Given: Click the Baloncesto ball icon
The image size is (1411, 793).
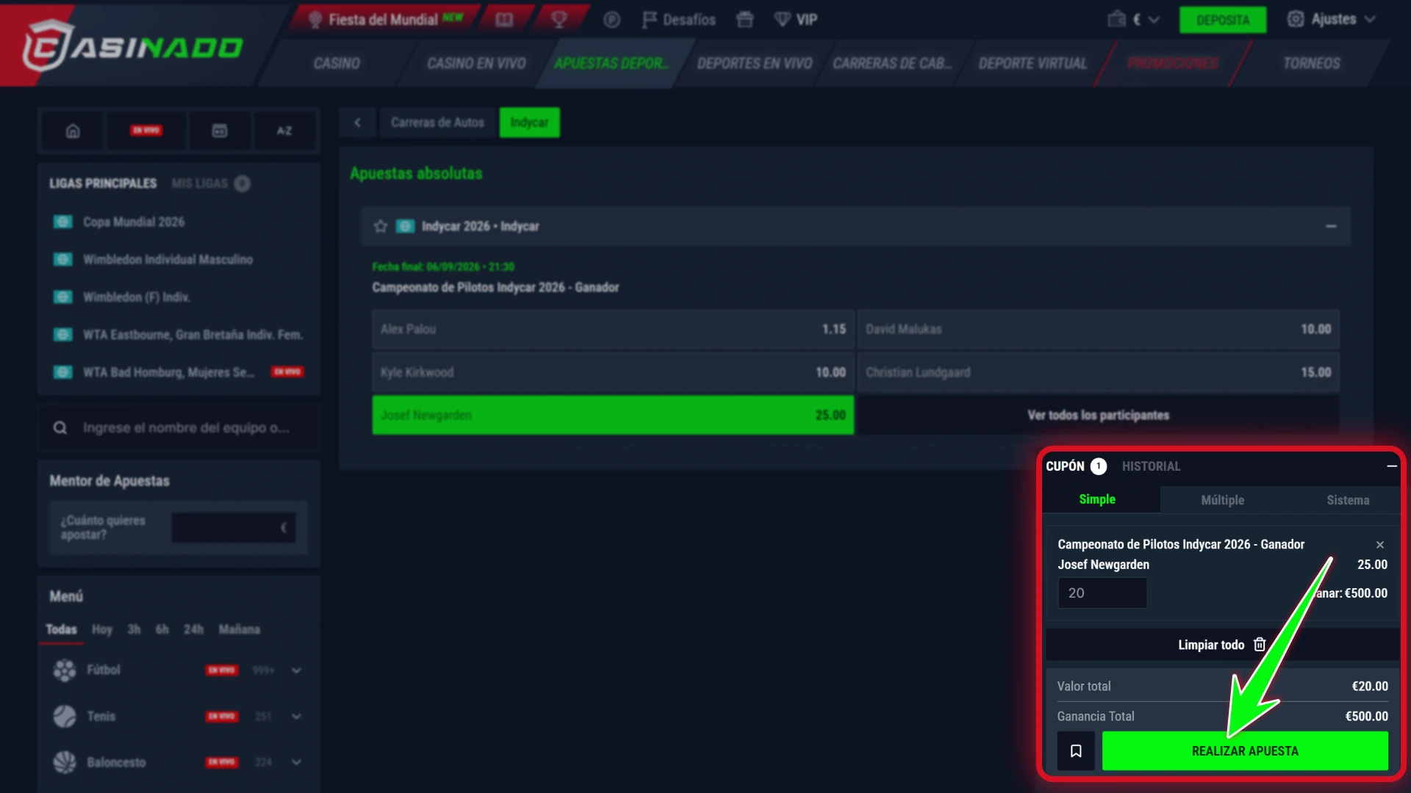Looking at the screenshot, I should [65, 762].
